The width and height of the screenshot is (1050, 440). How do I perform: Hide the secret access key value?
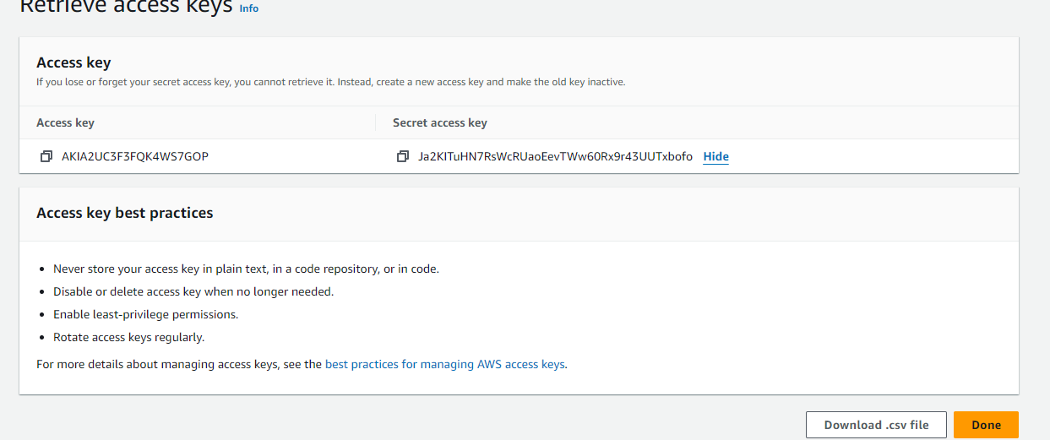[x=715, y=157]
